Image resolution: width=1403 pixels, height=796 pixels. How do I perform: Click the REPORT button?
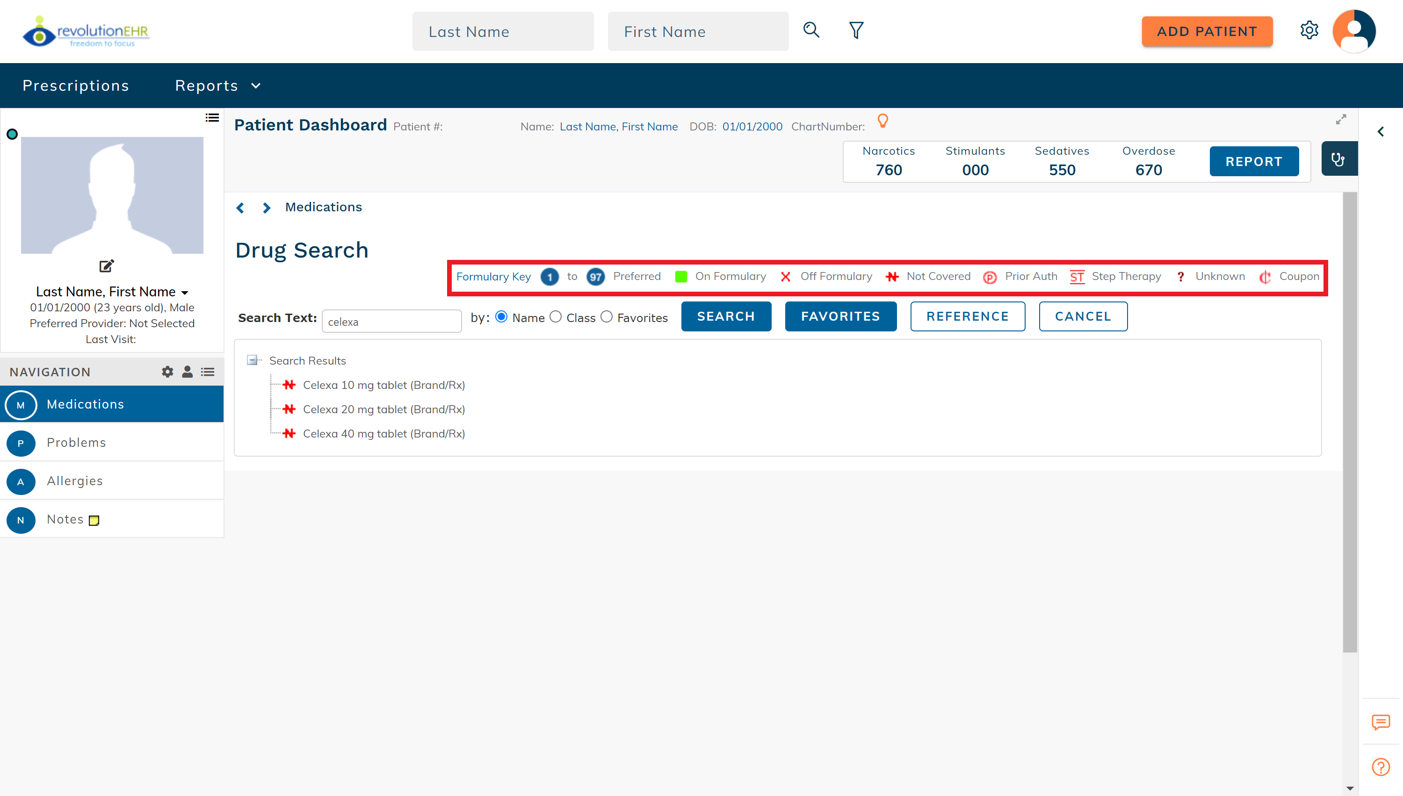tap(1254, 161)
